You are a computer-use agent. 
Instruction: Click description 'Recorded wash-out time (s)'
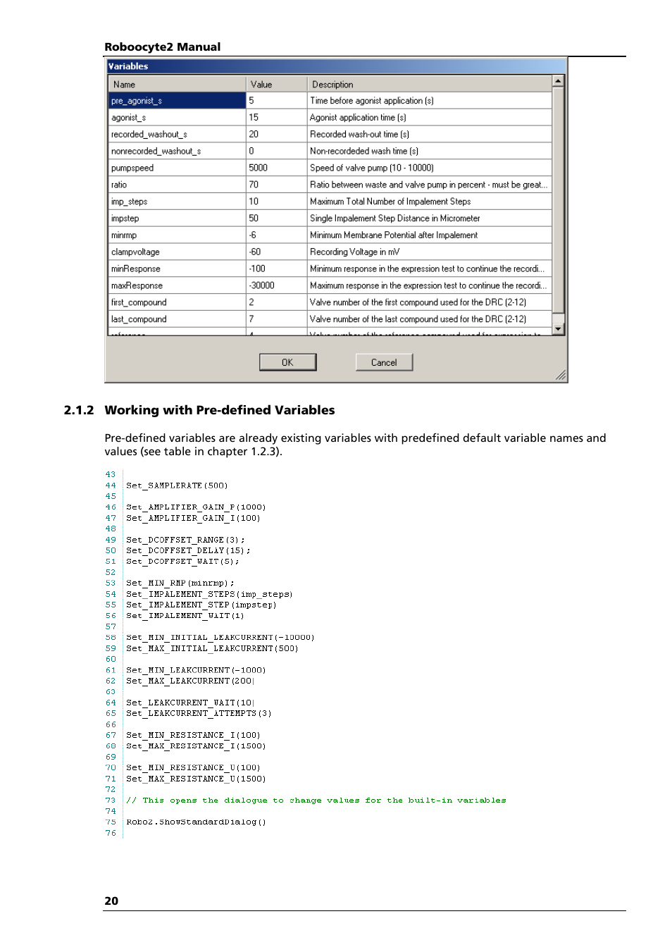[359, 135]
